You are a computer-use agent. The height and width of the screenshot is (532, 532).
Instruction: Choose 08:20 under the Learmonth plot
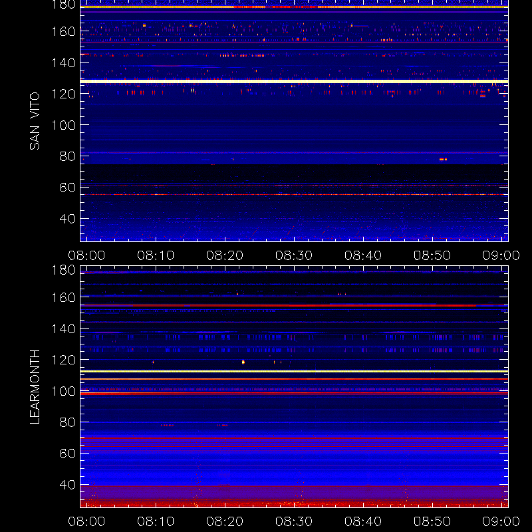pyautogui.click(x=225, y=521)
